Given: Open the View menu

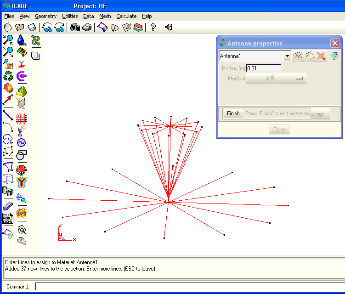Looking at the screenshot, I should [x=24, y=16].
